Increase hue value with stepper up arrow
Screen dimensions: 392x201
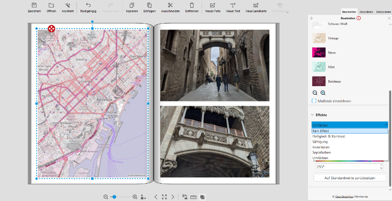click(382, 165)
